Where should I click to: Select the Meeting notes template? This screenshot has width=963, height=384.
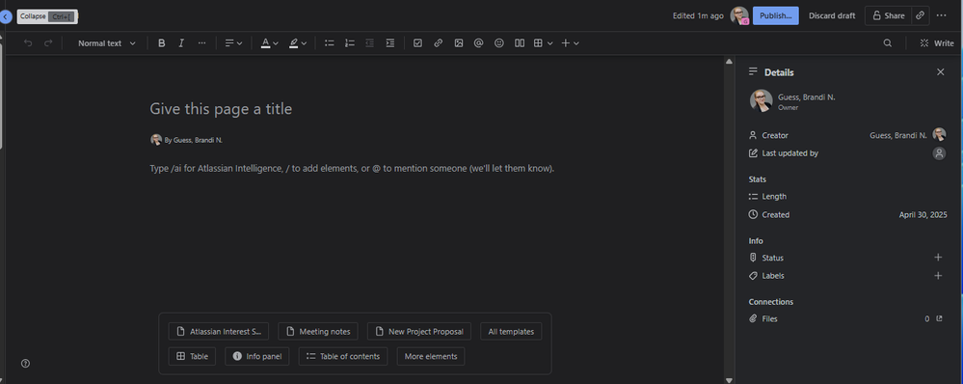(318, 331)
